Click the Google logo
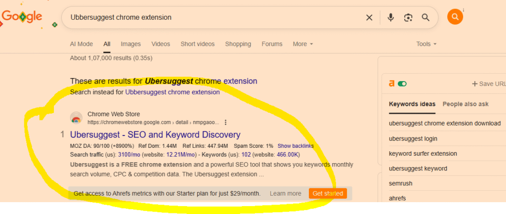 (22, 16)
